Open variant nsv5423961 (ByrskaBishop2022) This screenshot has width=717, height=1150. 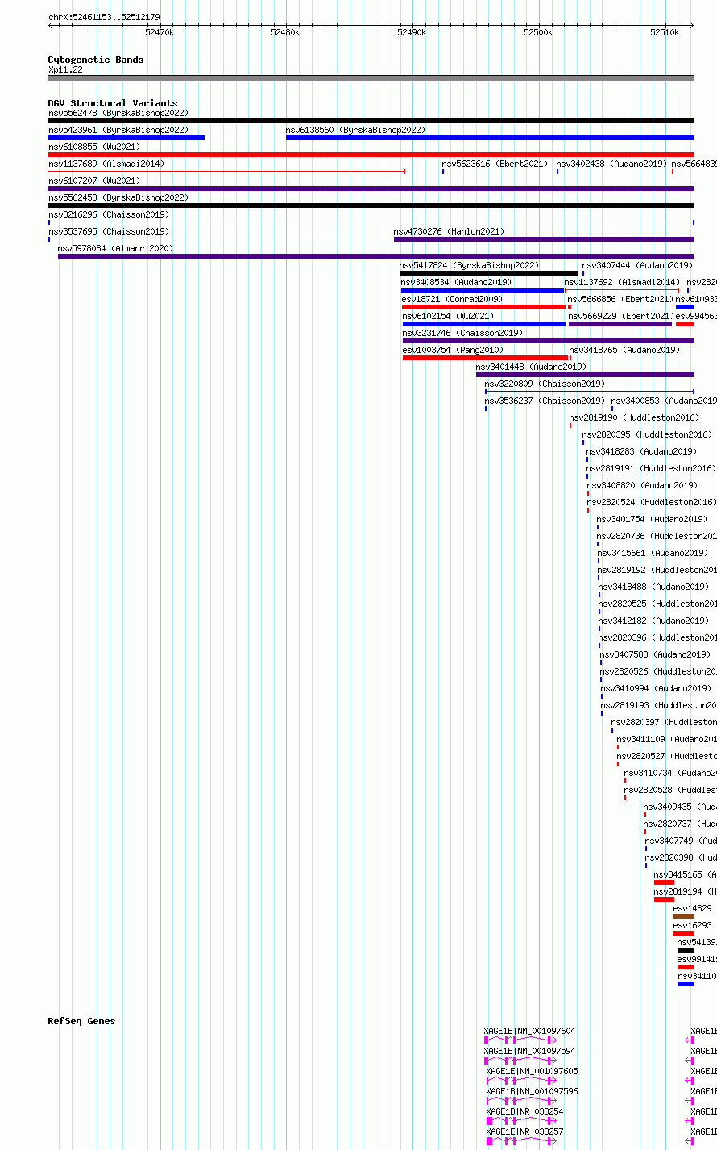pyautogui.click(x=118, y=130)
